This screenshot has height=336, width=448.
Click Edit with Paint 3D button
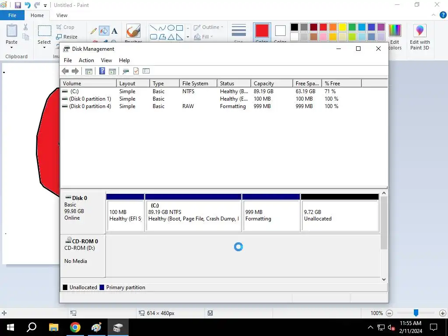(420, 37)
